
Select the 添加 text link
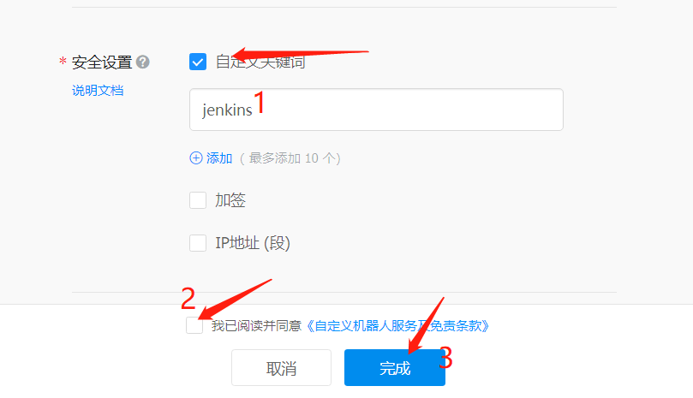click(218, 158)
